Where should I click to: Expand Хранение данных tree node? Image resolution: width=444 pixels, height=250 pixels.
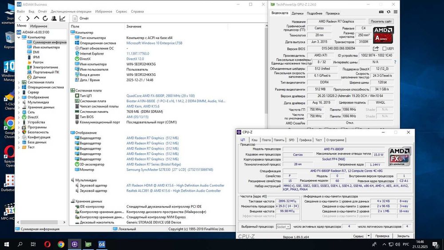pyautogui.click(x=19, y=107)
